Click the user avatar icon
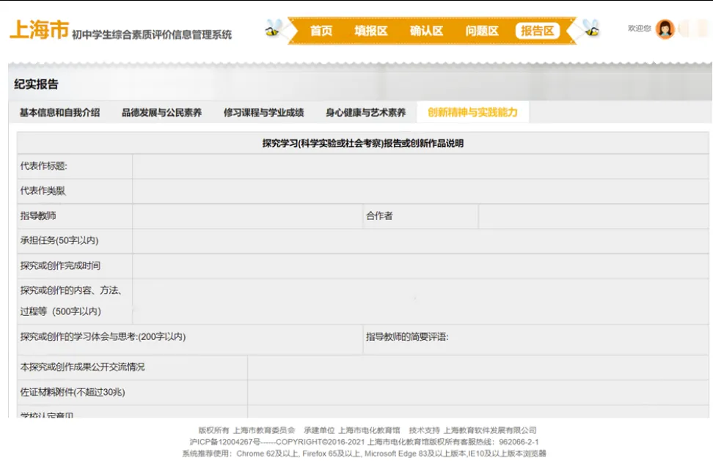713x461 pixels. pos(665,29)
